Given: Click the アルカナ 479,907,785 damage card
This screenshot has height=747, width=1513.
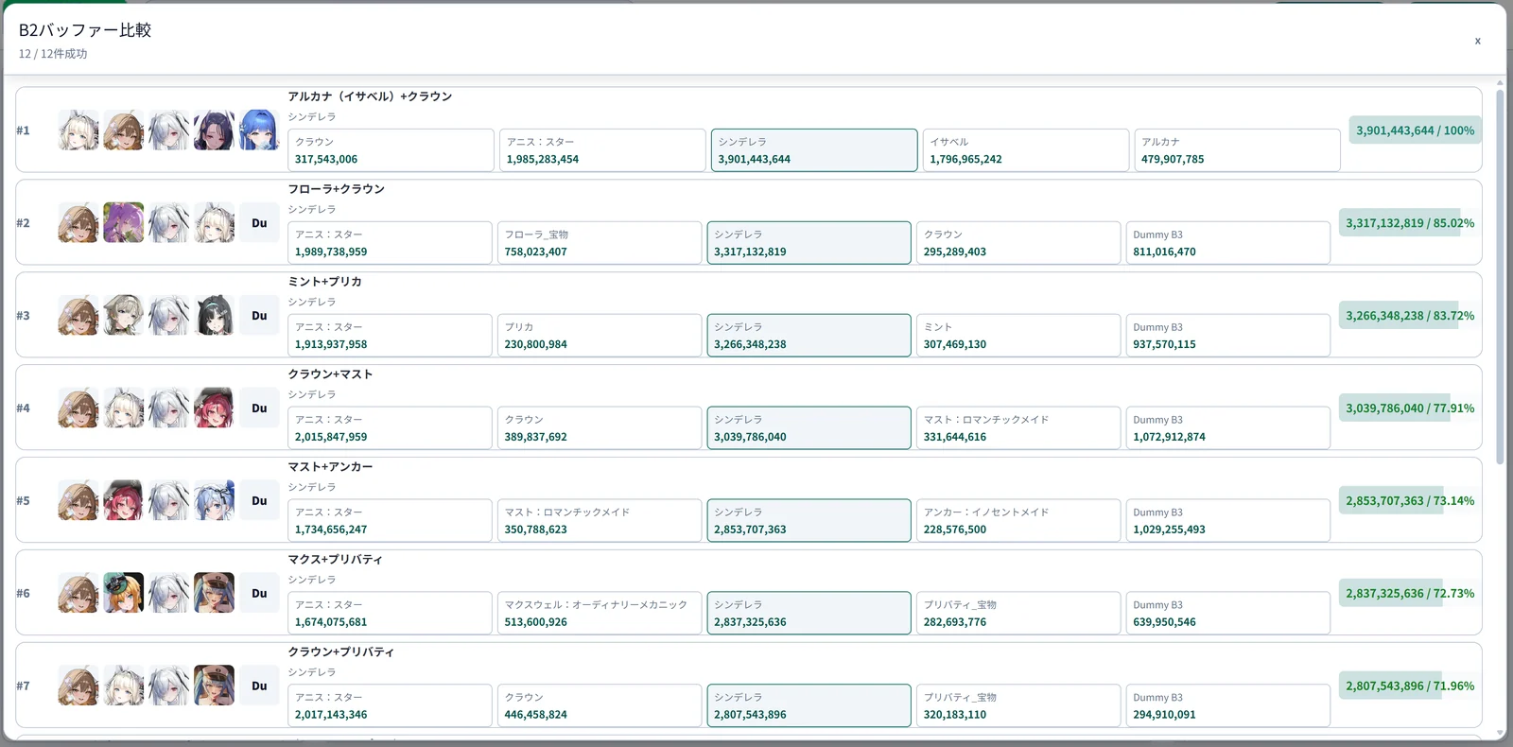Looking at the screenshot, I should click(1237, 150).
